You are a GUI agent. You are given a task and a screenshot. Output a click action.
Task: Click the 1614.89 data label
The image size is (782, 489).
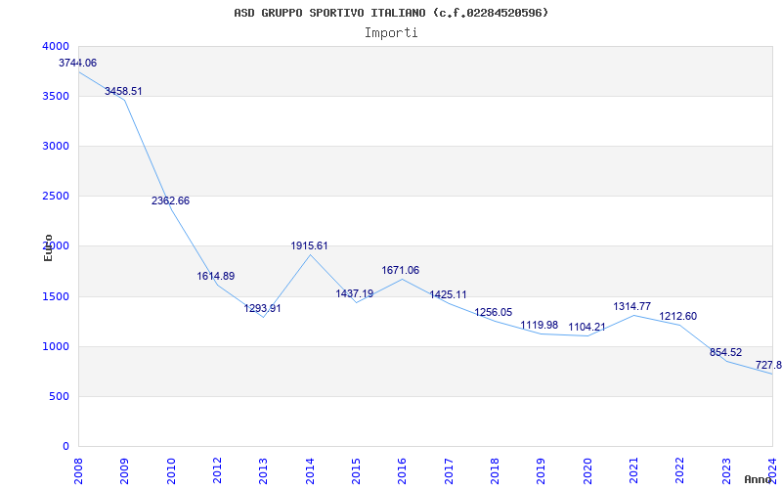click(x=216, y=276)
